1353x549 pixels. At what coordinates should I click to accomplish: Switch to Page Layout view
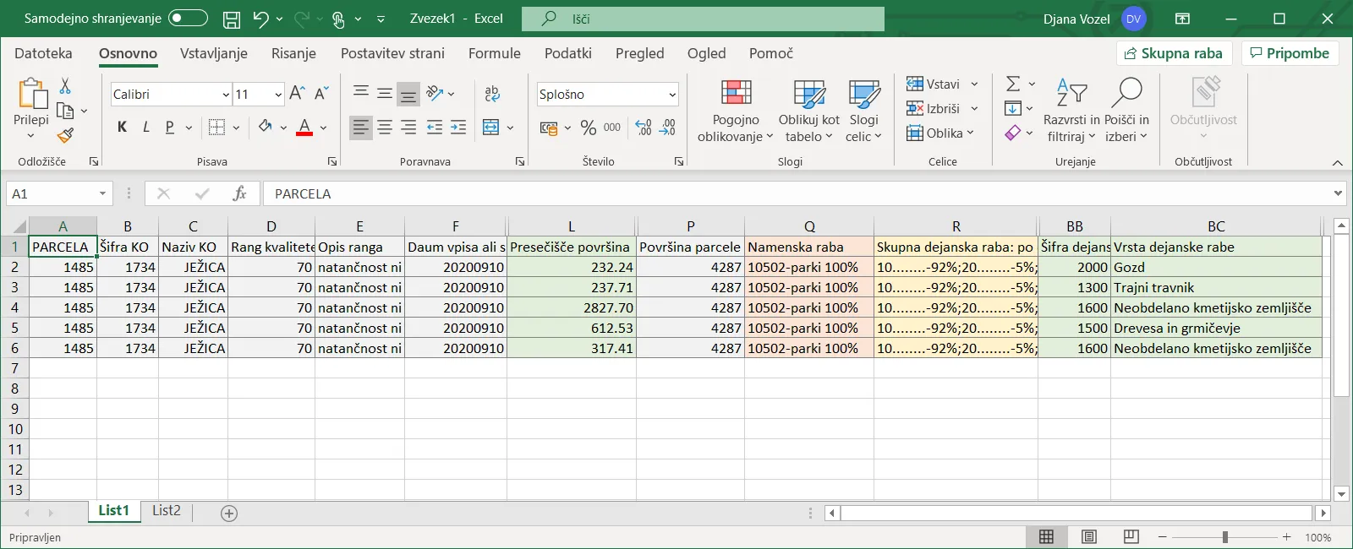tap(1088, 536)
